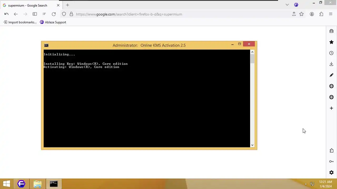Viewport: 337px width, 189px height.
Task: Click the command prompt window icon
Action: tap(46, 45)
